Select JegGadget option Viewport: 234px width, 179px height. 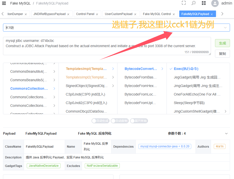click(197, 77)
